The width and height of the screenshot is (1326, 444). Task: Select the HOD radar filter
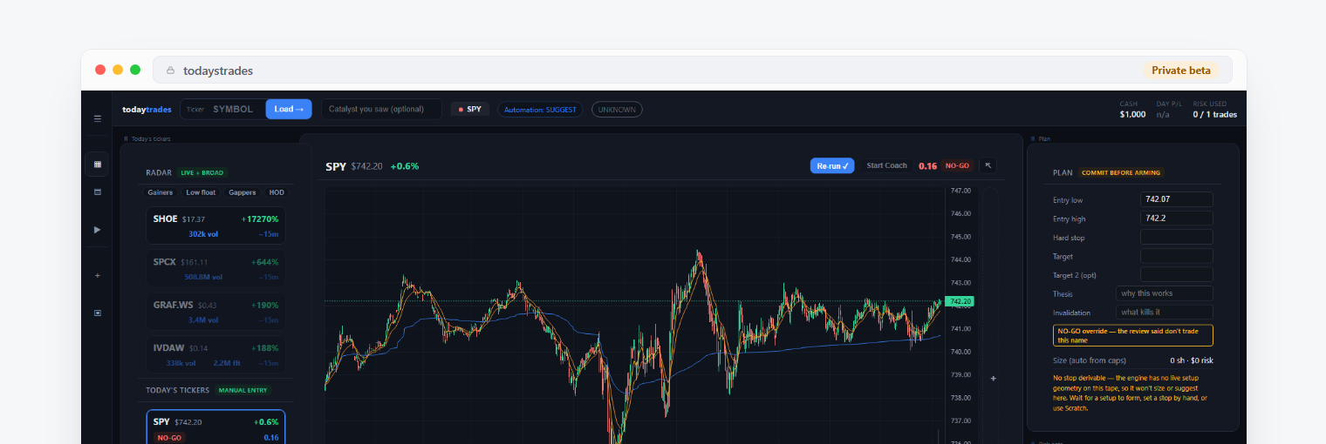277,192
